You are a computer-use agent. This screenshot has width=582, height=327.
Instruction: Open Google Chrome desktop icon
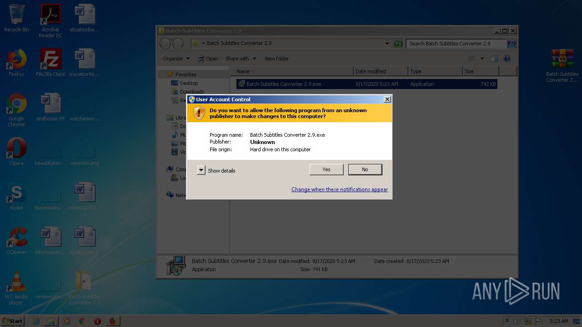(16, 110)
